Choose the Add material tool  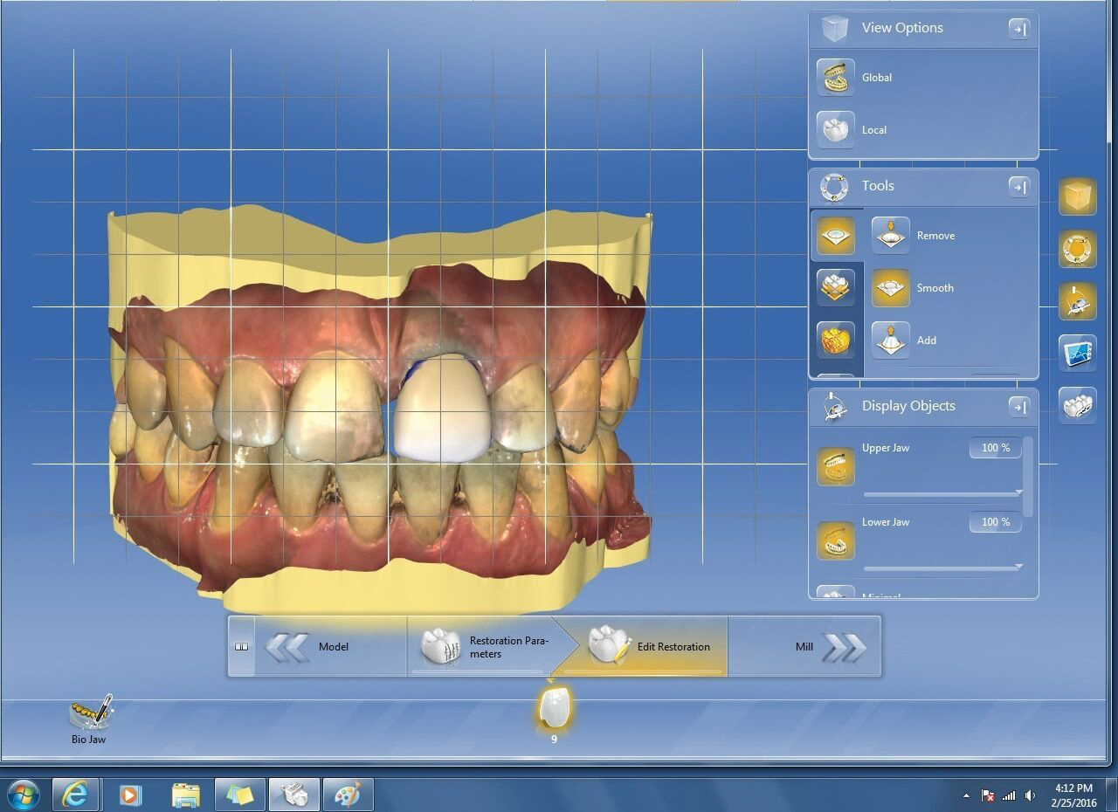tap(891, 341)
